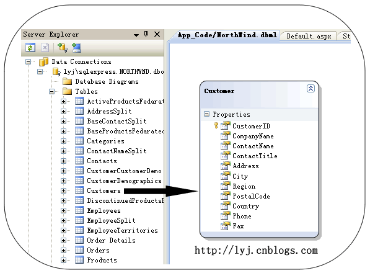Screen dimensions: 370x273
Task: Select the Products table icon
Action: pyautogui.click(x=79, y=260)
